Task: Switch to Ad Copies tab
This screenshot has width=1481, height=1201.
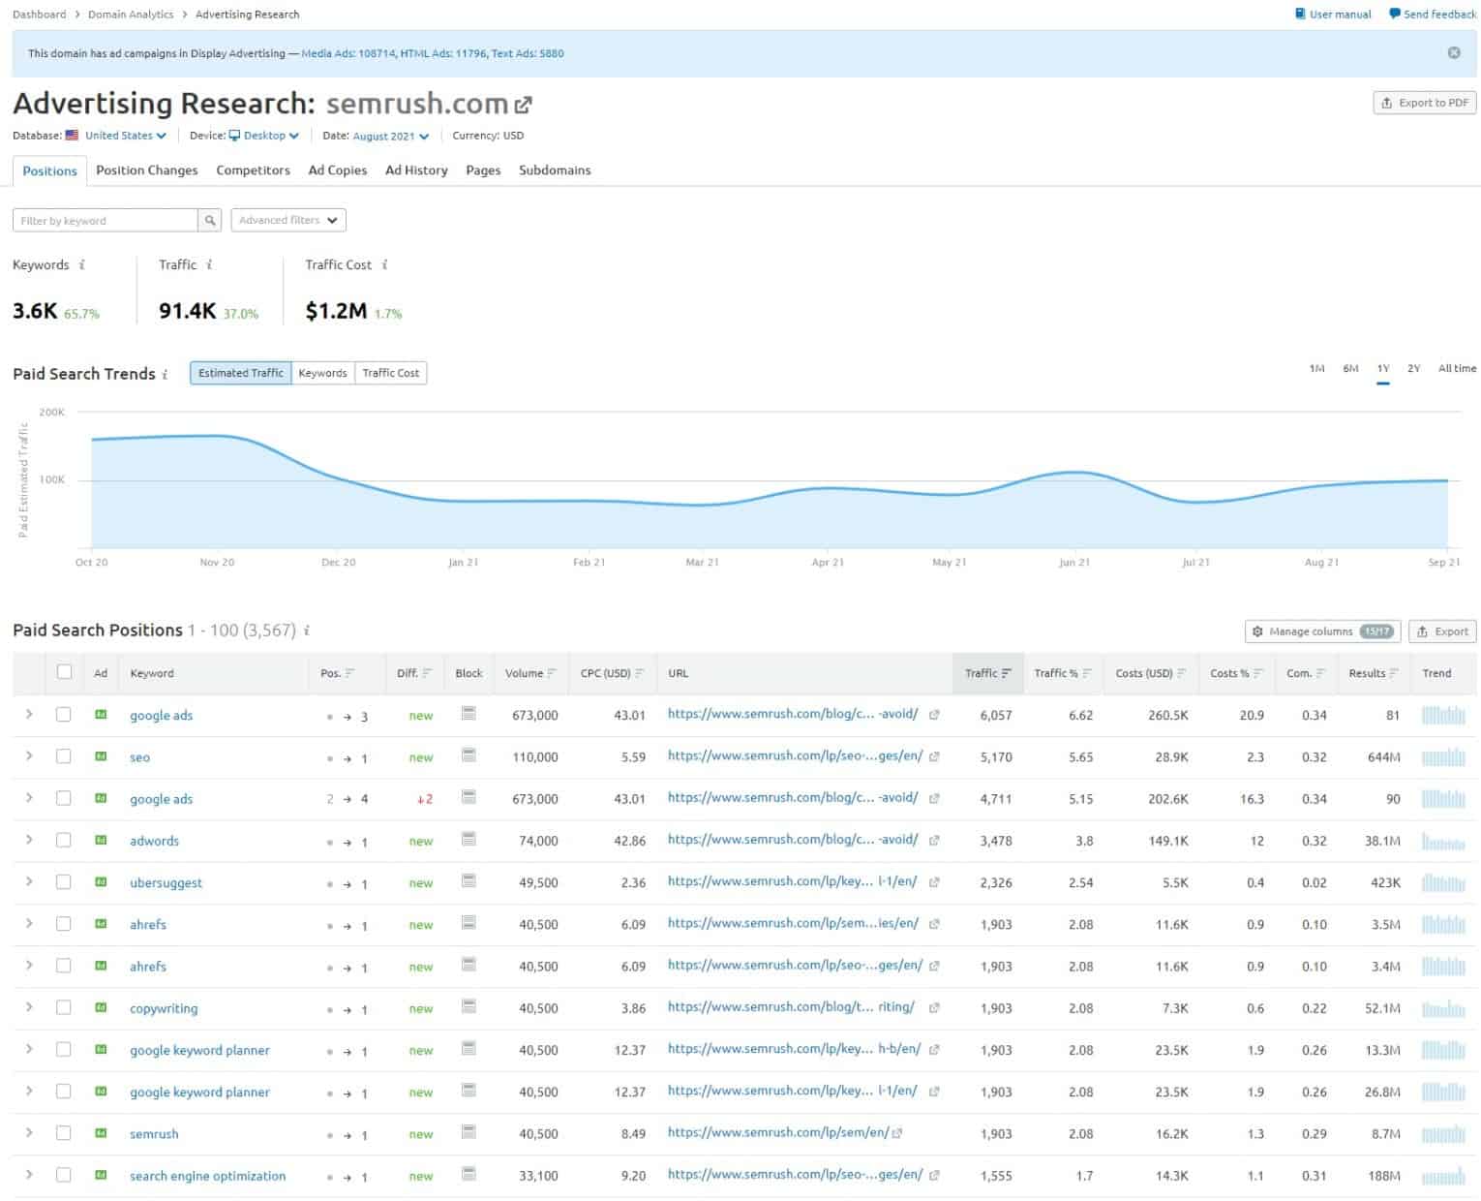Action: (x=338, y=170)
